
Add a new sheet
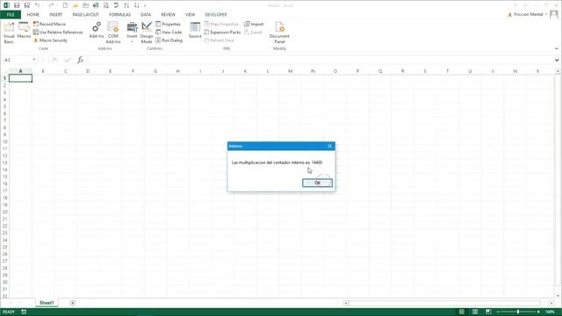coord(72,303)
